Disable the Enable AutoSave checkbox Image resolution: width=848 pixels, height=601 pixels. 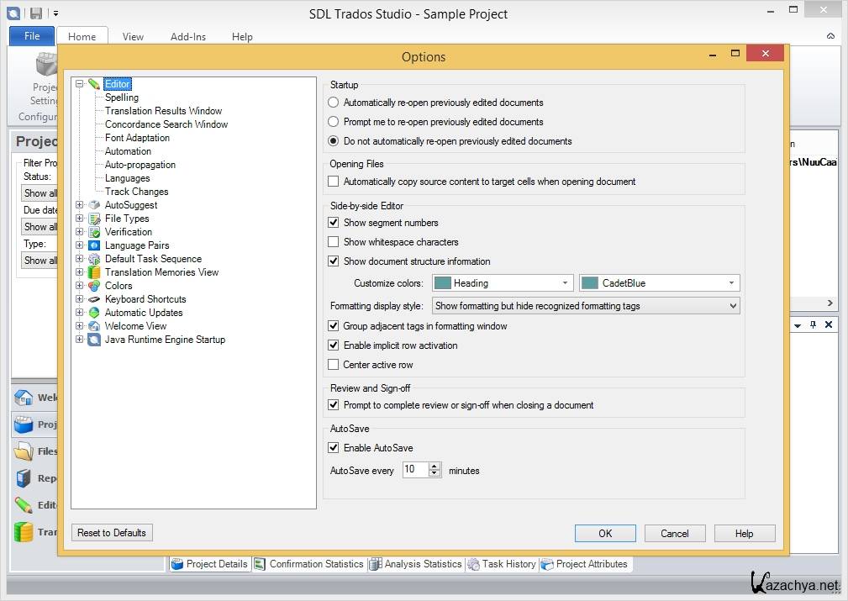[x=334, y=448]
